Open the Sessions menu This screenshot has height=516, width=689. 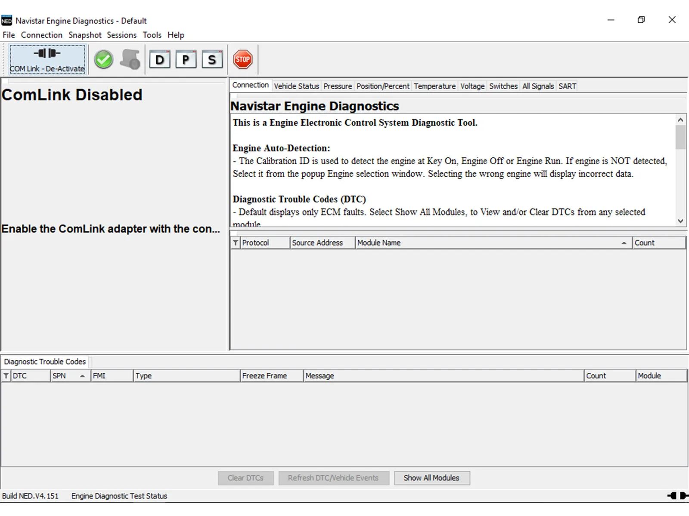point(121,35)
